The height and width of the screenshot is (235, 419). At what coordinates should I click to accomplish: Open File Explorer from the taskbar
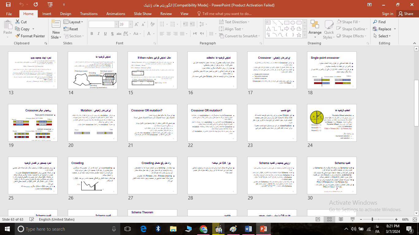tap(173, 229)
